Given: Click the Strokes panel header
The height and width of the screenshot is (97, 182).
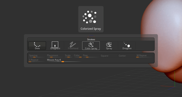Looking at the screenshot, I should [x=91, y=39].
